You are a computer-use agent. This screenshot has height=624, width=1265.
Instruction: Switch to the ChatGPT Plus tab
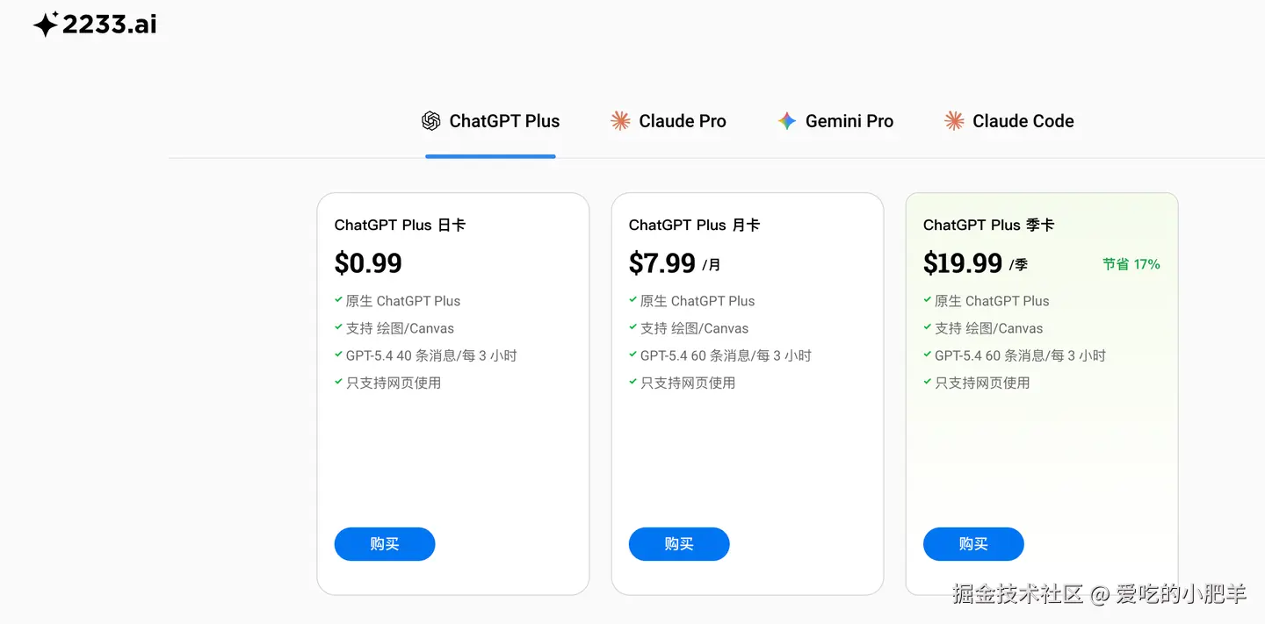503,121
